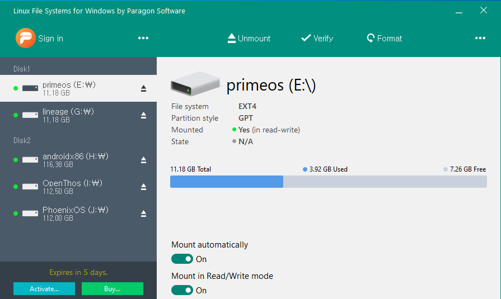
Task: Click the OpenThos drive icon in sidebar
Action: pos(30,187)
